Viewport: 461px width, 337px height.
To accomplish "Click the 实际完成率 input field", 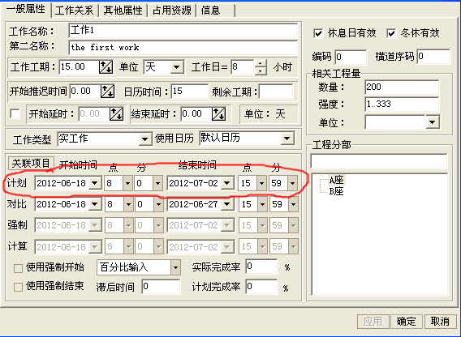I will 261,267.
